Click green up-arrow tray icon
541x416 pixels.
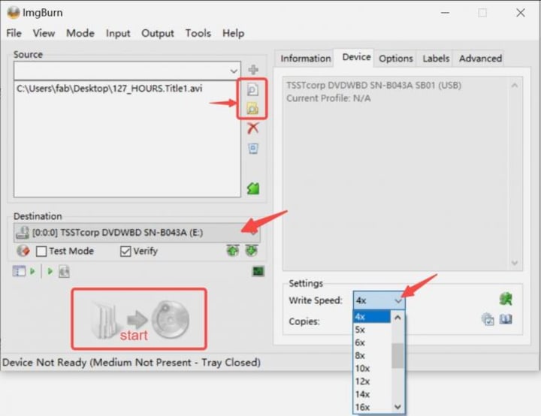click(x=233, y=251)
